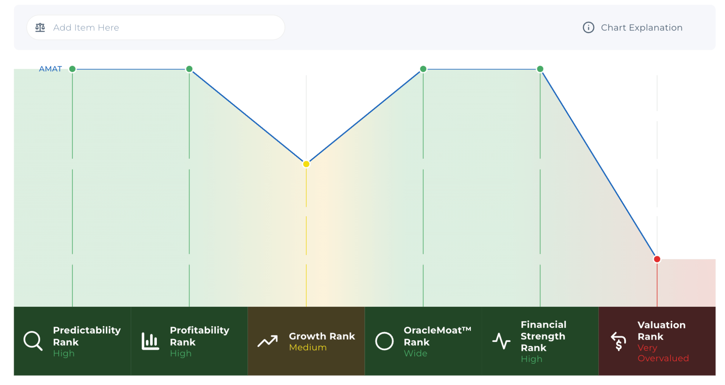Click the magnifier Predictability Rank icon

[33, 341]
